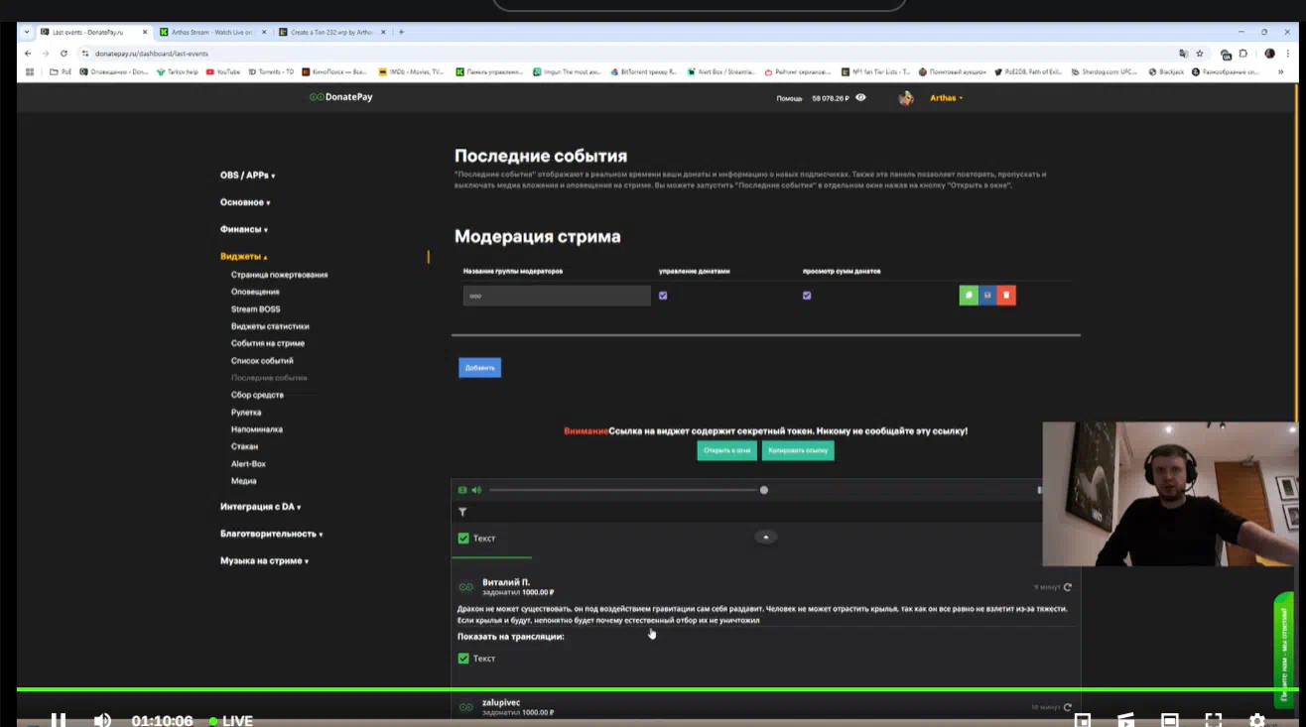Click the DonatePay logo in header
Screen dimensions: 1306x727
click(340, 97)
